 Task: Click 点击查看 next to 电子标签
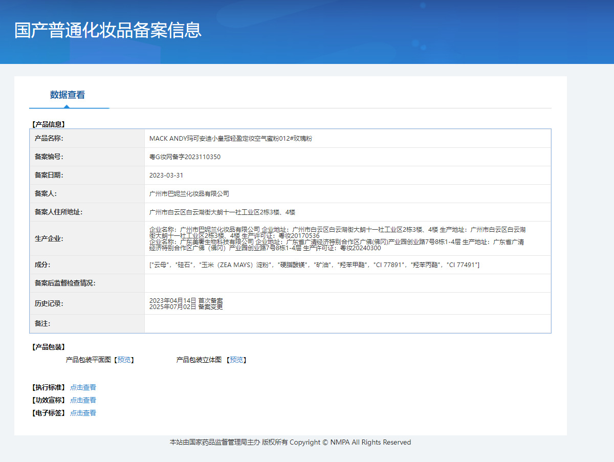pyautogui.click(x=83, y=413)
